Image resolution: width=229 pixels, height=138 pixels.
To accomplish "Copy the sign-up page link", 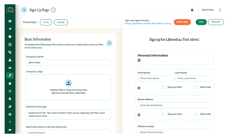I will pyautogui.click(x=182, y=22).
